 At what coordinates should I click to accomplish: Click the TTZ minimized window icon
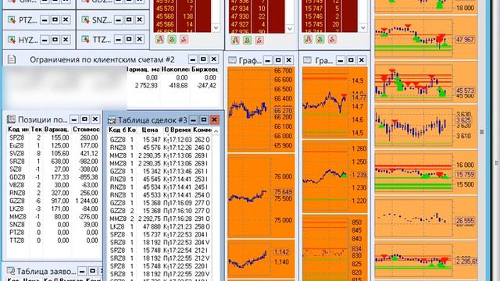85,40
